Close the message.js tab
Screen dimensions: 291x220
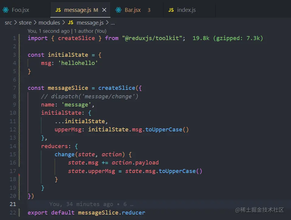tap(104, 10)
